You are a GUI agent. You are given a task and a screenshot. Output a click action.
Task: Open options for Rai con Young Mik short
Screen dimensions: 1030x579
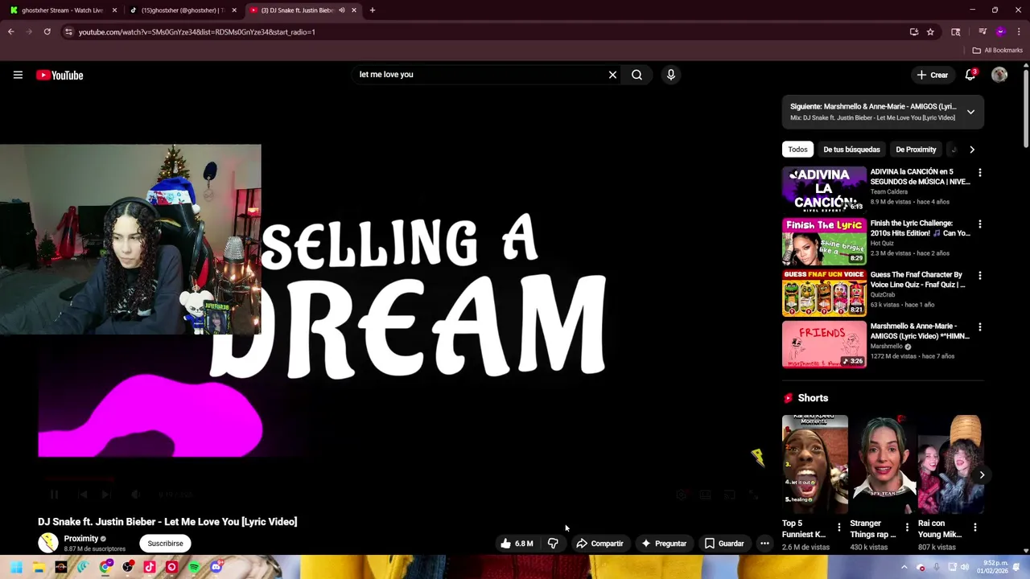[974, 528]
